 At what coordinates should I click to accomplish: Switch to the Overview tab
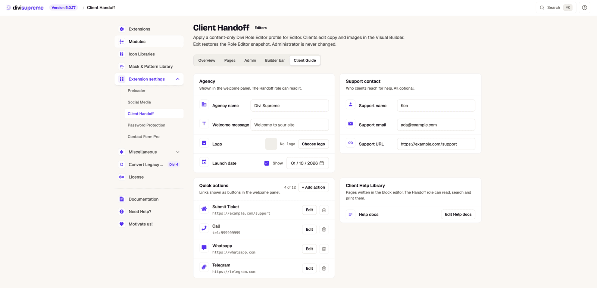207,60
